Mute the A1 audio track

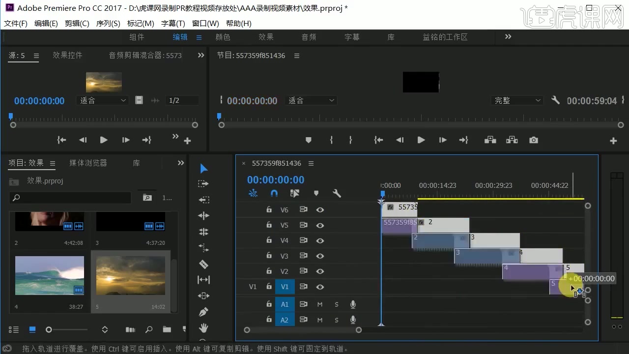[319, 304]
